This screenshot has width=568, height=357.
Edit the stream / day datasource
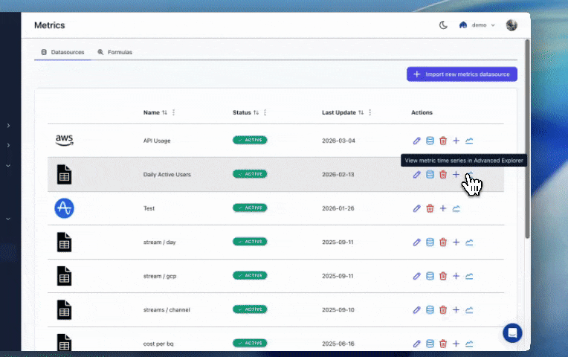(x=416, y=242)
